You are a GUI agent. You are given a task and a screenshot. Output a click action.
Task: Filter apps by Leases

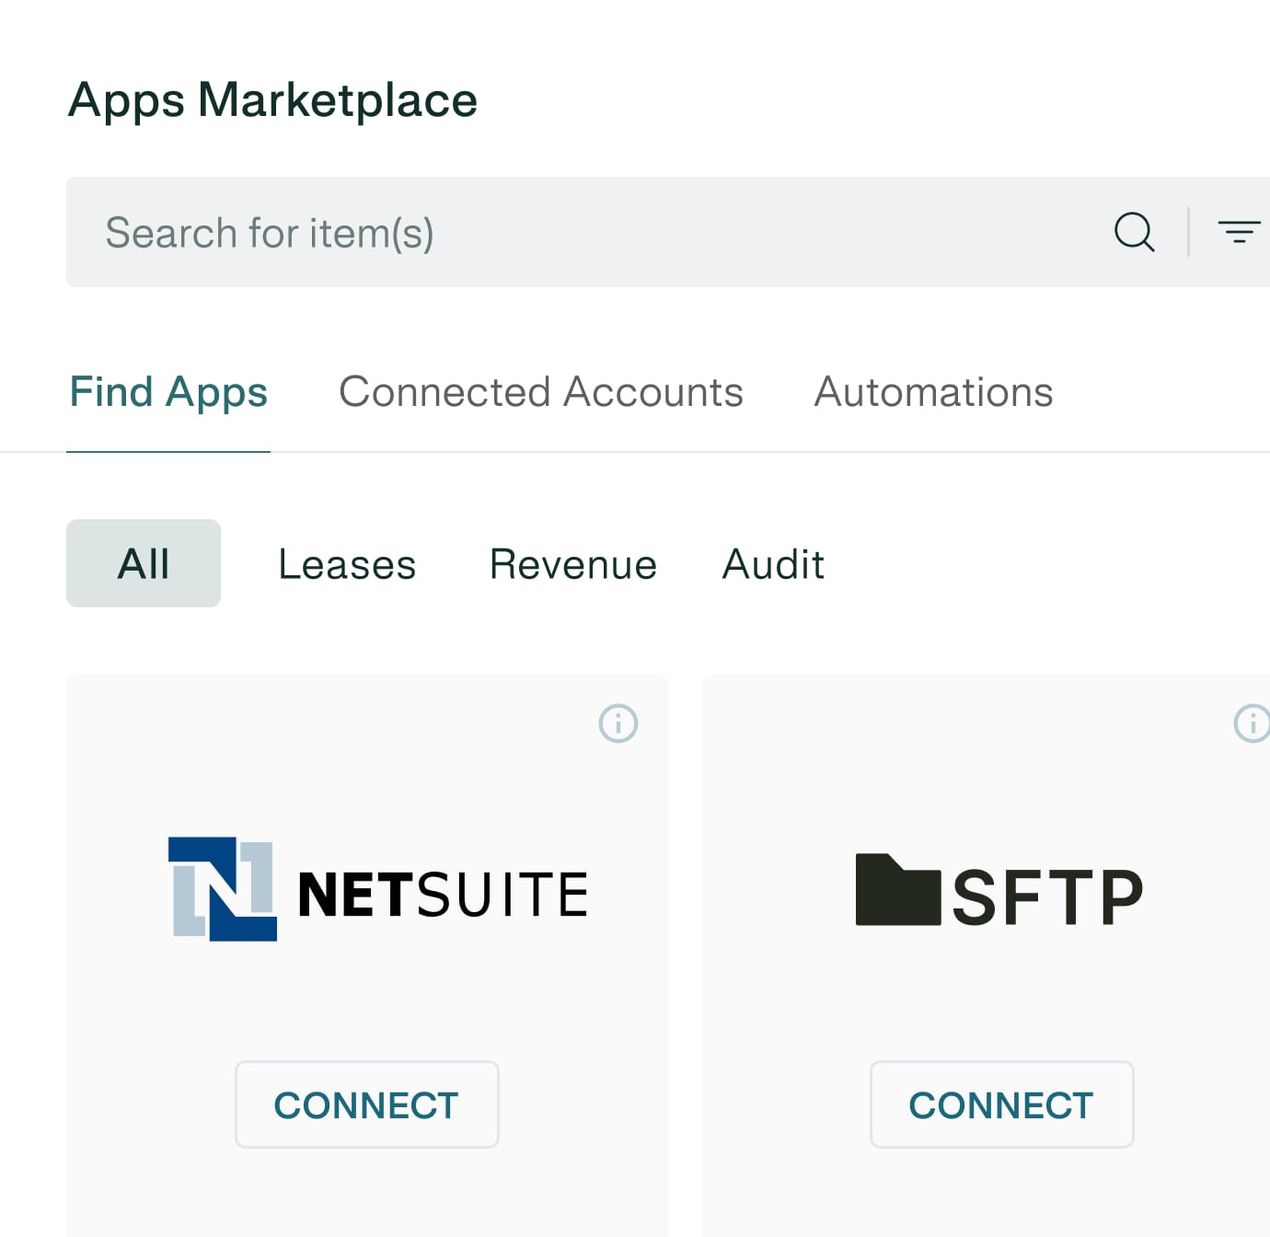pyautogui.click(x=347, y=564)
